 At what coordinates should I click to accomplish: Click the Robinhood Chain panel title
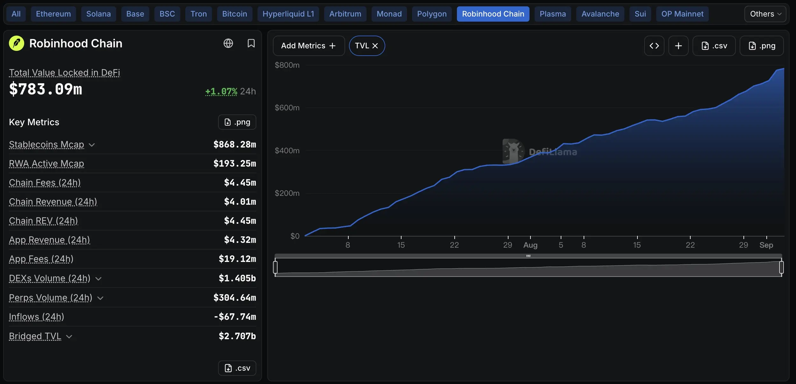(x=76, y=44)
